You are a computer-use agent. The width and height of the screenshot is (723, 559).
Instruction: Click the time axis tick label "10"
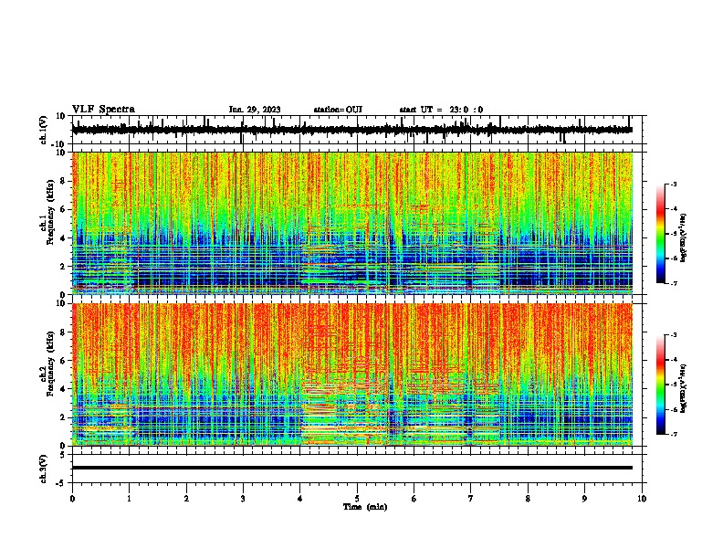click(x=642, y=499)
